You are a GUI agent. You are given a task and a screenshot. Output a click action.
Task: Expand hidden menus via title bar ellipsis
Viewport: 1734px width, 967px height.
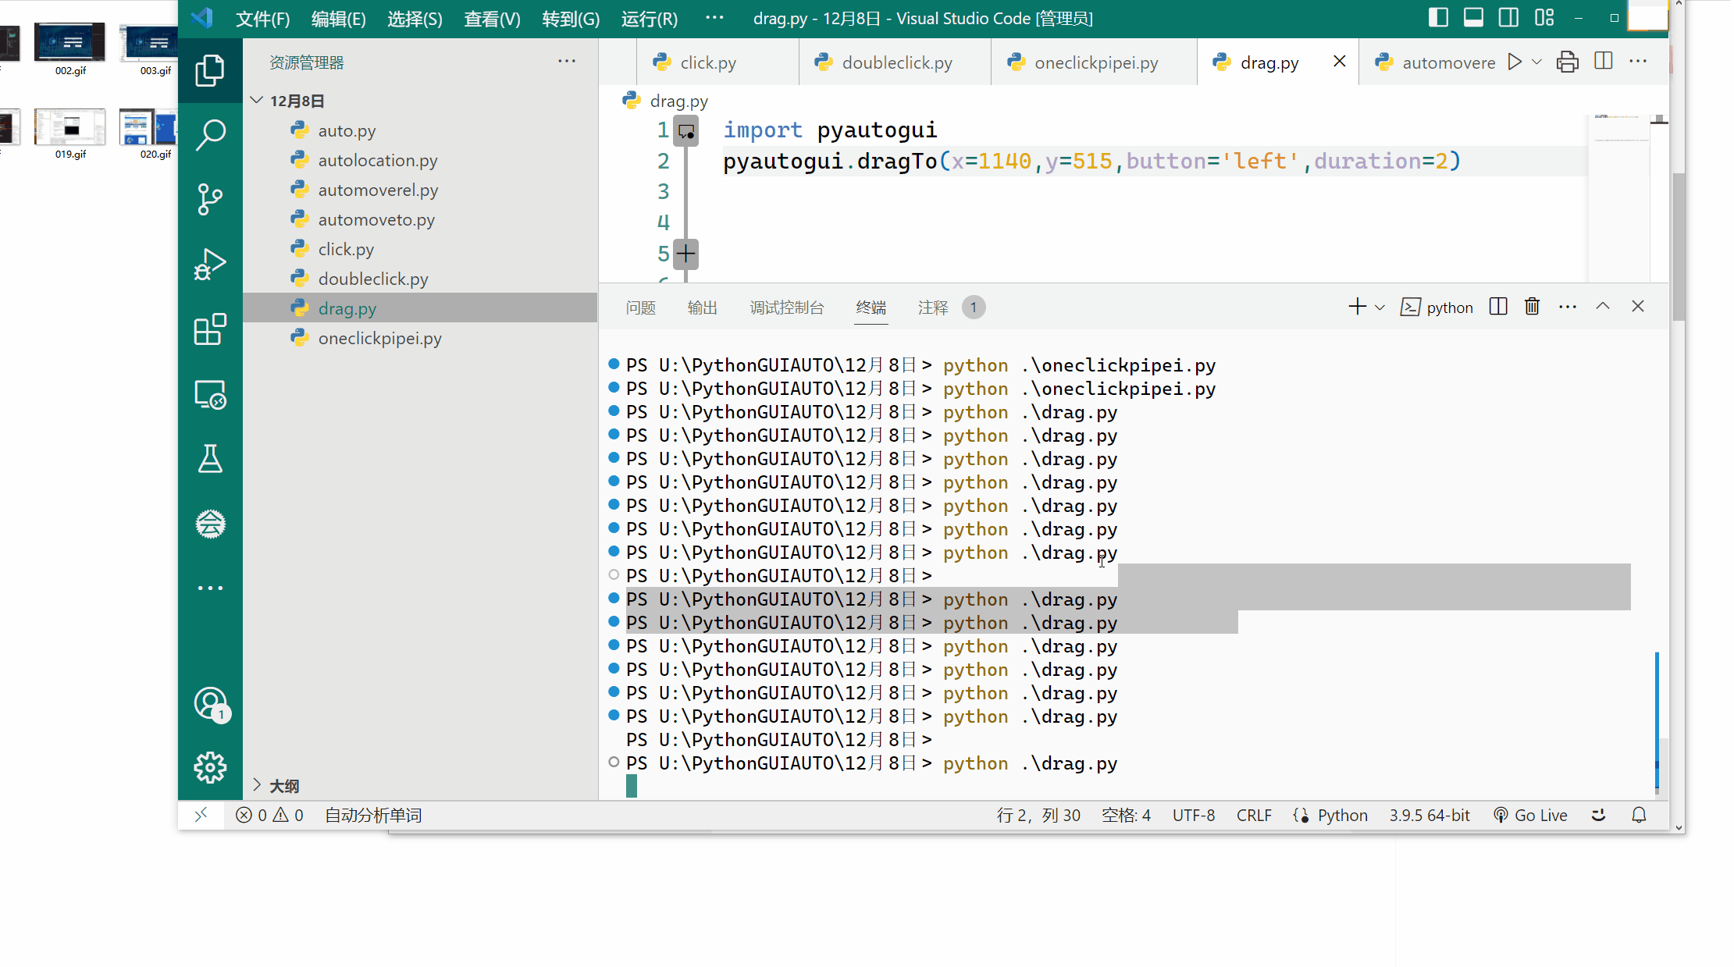pyautogui.click(x=714, y=18)
